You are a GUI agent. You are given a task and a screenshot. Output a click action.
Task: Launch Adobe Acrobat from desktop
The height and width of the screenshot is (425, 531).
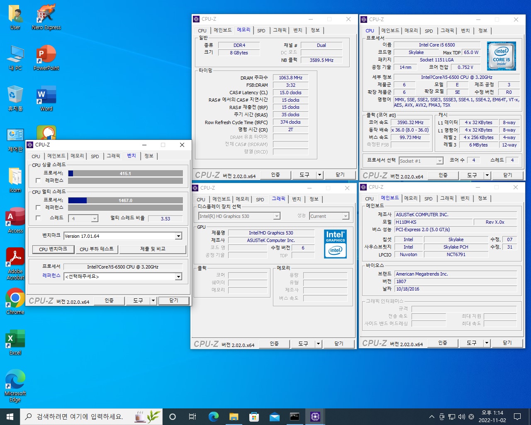point(15,264)
